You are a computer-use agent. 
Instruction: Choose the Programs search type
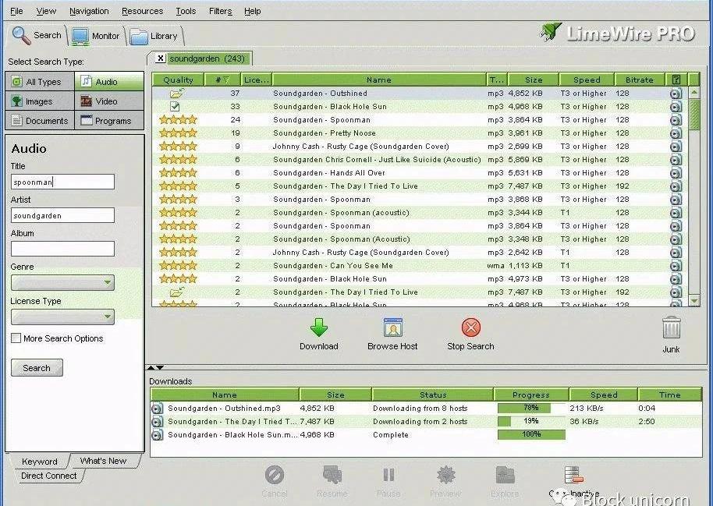(109, 121)
